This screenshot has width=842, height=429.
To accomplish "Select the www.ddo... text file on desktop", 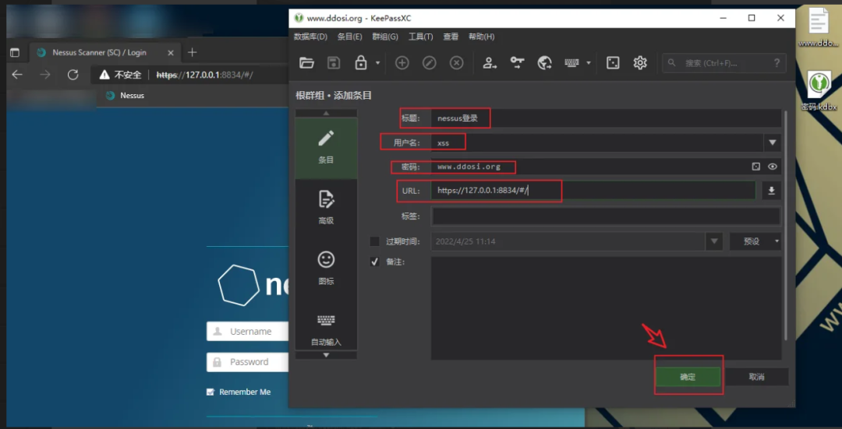I will (819, 26).
